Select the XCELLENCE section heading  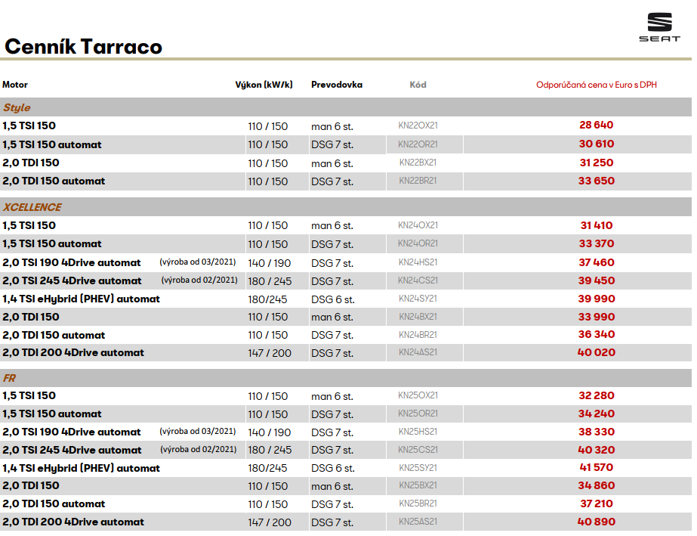coord(32,207)
